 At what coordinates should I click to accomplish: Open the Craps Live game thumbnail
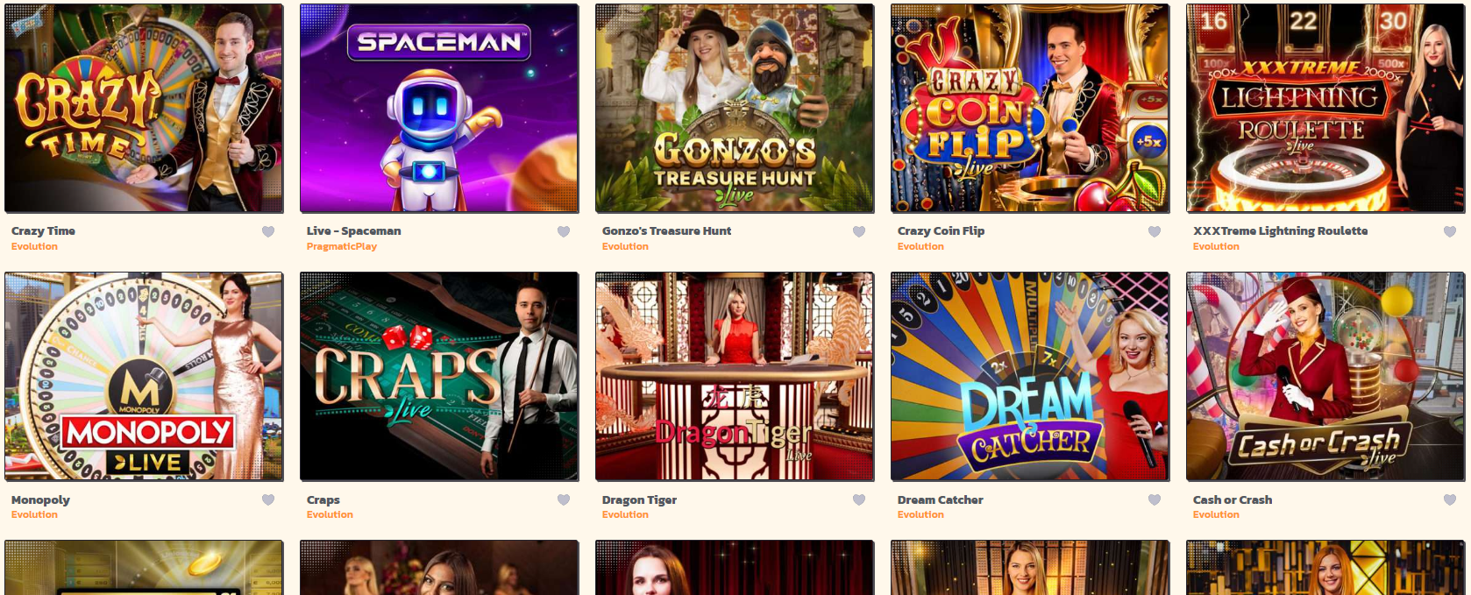(x=439, y=376)
